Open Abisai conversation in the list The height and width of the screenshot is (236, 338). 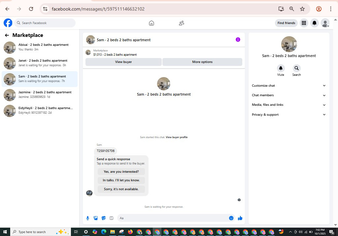[40, 47]
